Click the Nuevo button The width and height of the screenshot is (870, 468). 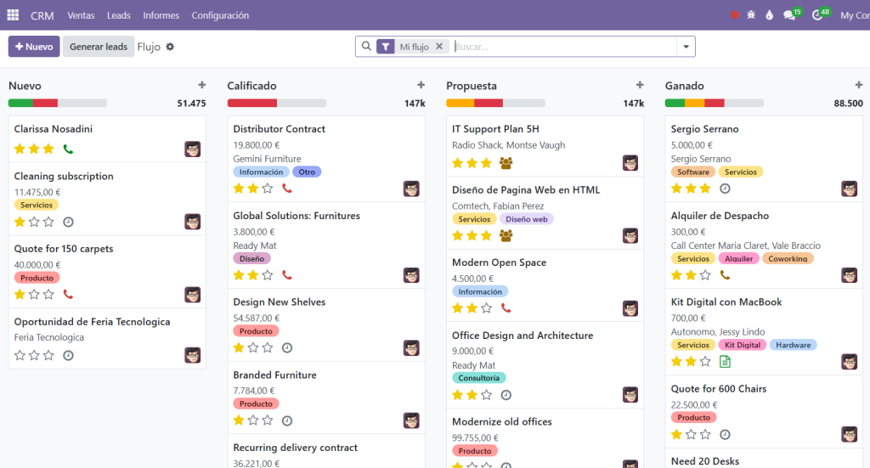(x=34, y=47)
